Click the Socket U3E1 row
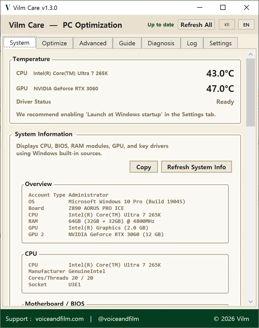Image resolution: width=259 pixels, height=328 pixels. (55, 284)
